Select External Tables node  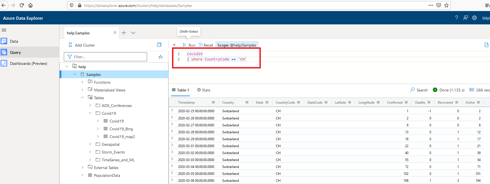pyautogui.click(x=106, y=168)
